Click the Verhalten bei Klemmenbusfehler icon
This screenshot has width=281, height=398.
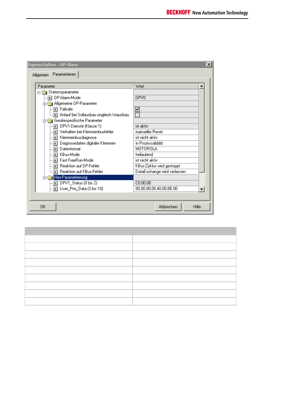[55, 132]
